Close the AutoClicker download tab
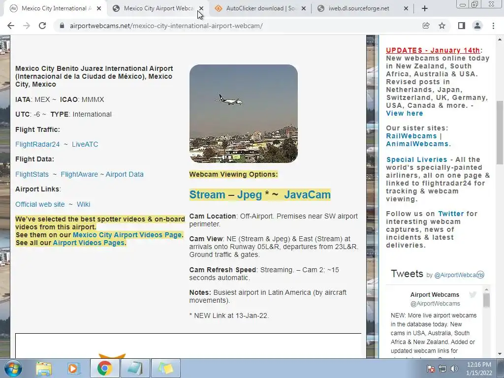Viewport: 504px width, 378px height. (303, 8)
